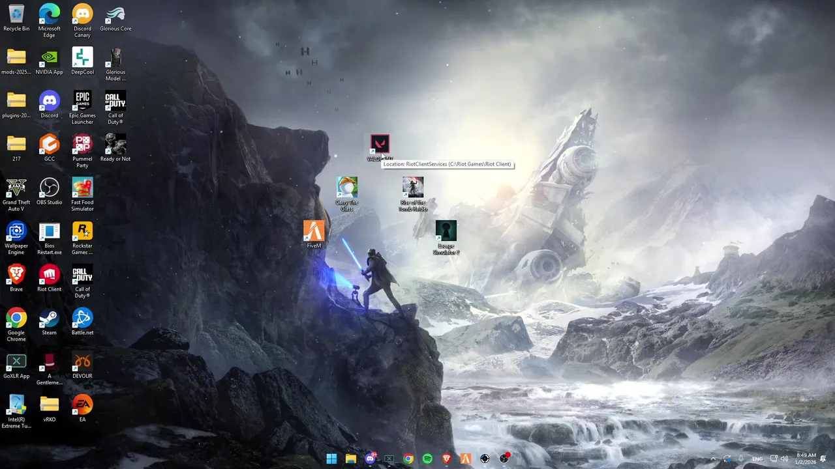Select the Pummel Party desktop shortcut
This screenshot has height=469, width=835.
click(x=82, y=151)
